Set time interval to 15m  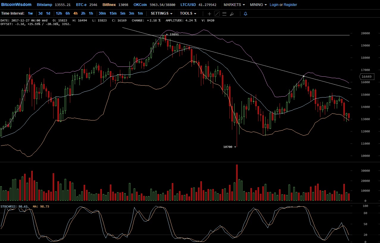[x=113, y=13]
